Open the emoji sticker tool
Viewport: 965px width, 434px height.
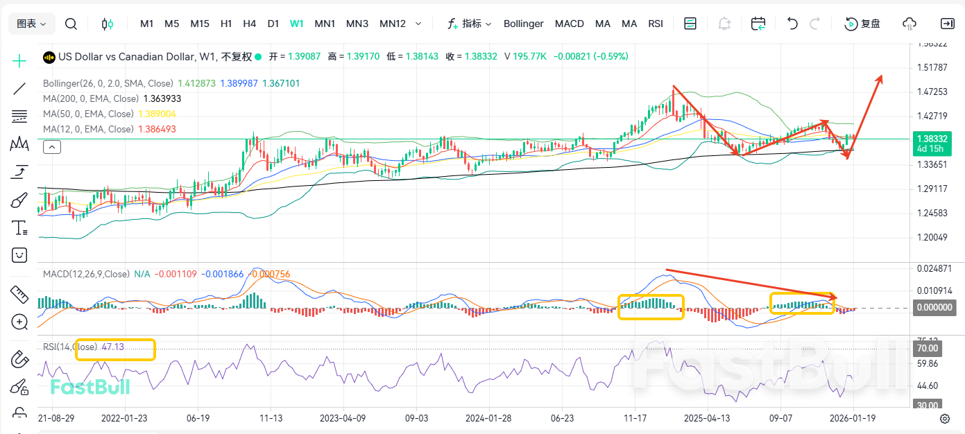[19, 255]
